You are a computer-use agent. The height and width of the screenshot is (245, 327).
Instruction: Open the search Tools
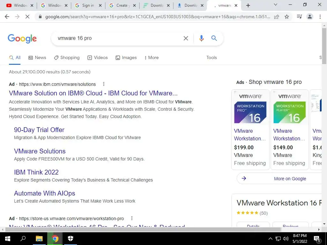(211, 57)
